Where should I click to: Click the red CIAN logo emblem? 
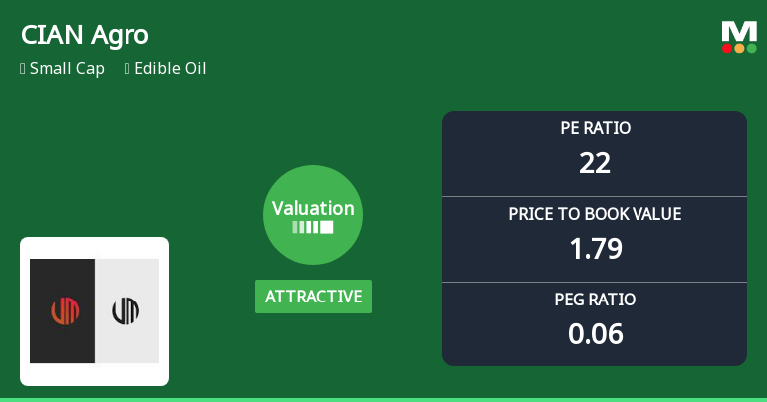[x=65, y=311]
